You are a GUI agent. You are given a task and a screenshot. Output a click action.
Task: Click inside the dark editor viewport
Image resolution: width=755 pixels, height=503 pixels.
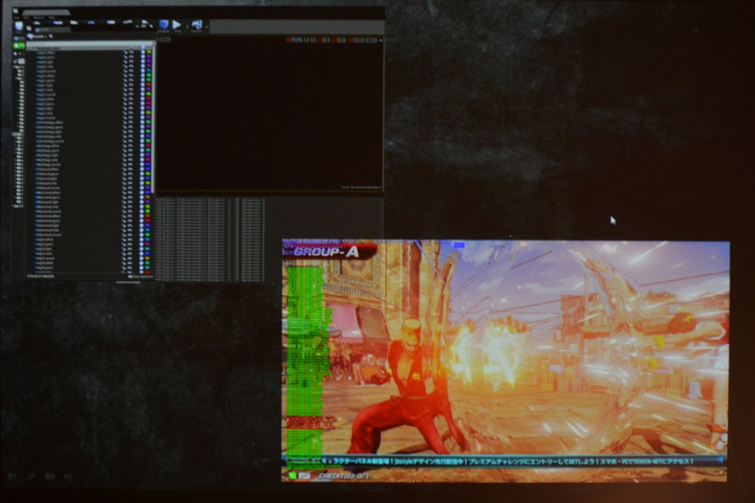(270, 113)
